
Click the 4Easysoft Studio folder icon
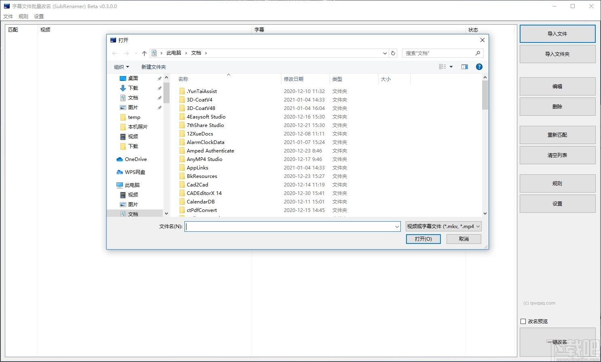click(x=182, y=116)
